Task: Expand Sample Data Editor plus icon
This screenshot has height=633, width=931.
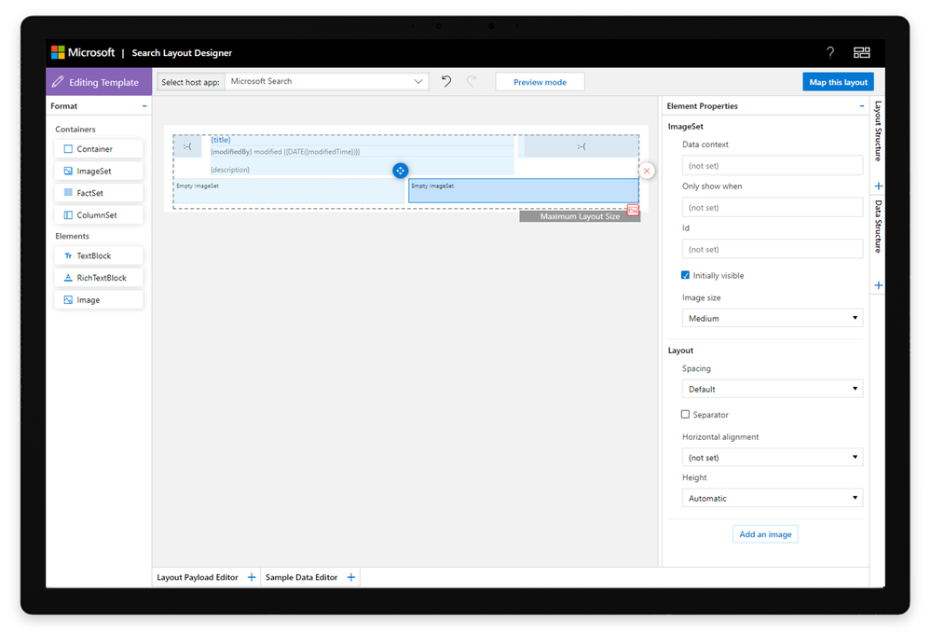Action: click(x=351, y=577)
